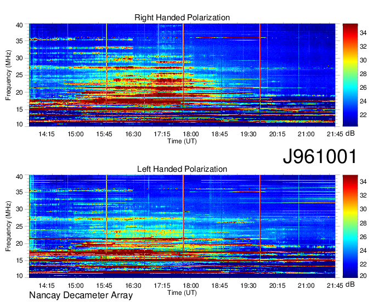This screenshot has width=373, height=302.
Task: Click the Left Handed panel's color scale bar
Action: click(350, 226)
